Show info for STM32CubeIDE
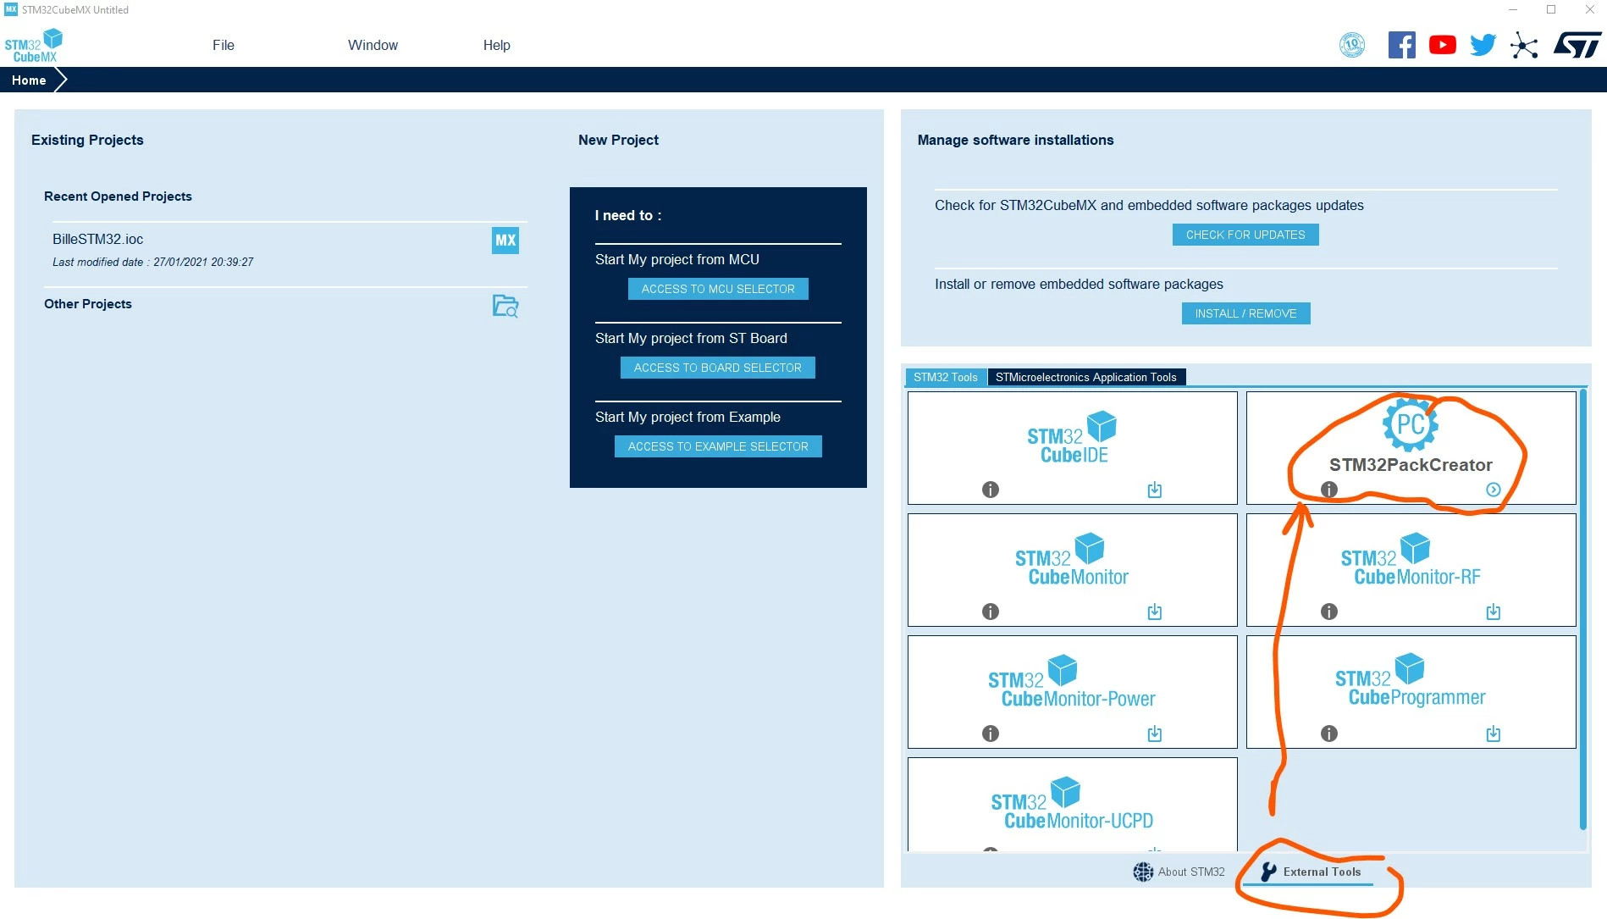The image size is (1607, 919). [x=991, y=490]
